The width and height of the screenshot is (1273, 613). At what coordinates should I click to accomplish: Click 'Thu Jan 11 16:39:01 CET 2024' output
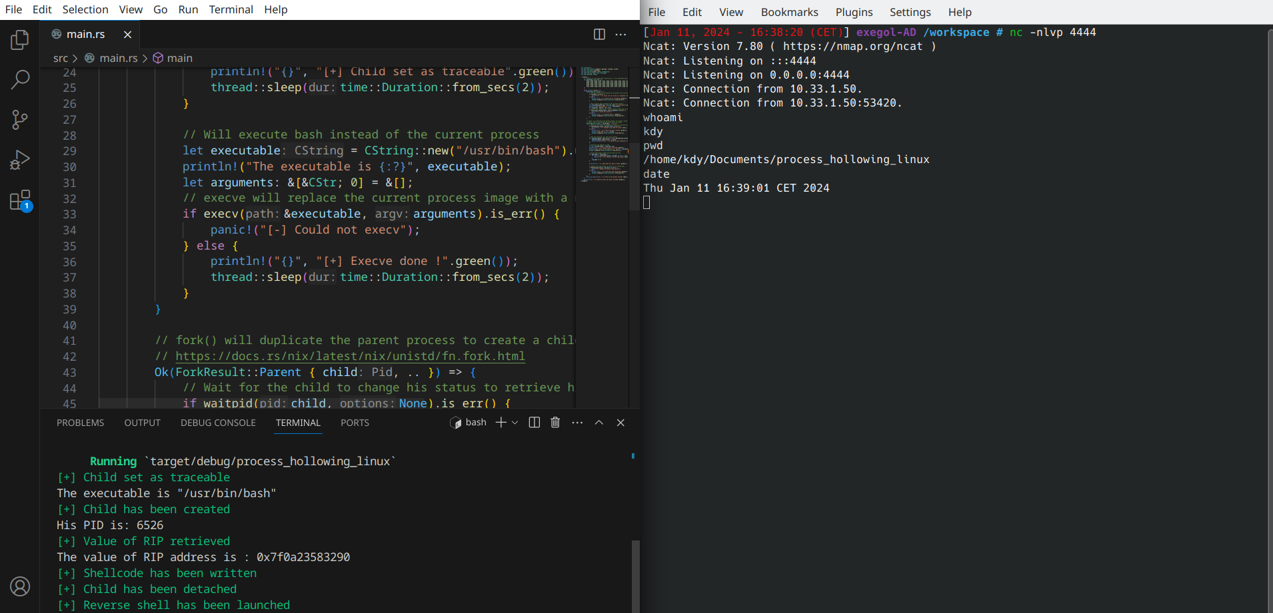click(736, 188)
